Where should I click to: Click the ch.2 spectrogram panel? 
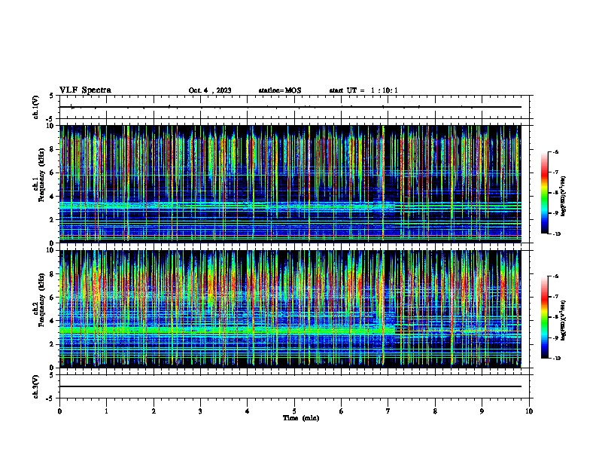click(x=290, y=309)
